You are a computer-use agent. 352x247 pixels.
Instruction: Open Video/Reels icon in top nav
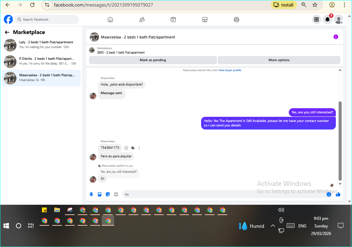pyautogui.click(x=173, y=20)
